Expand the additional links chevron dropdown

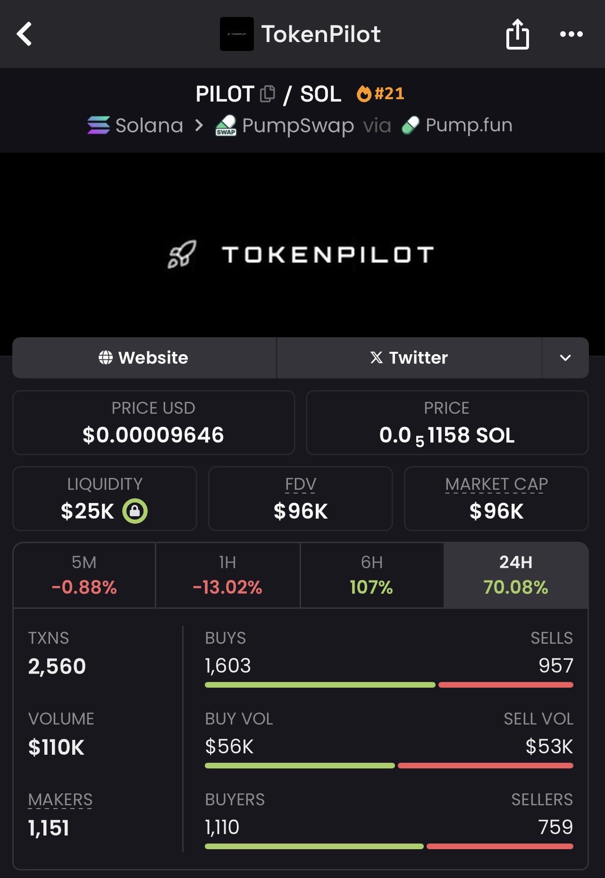565,358
